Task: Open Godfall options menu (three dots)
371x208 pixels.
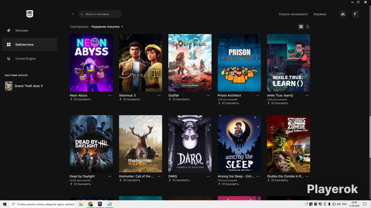Action: click(x=208, y=95)
